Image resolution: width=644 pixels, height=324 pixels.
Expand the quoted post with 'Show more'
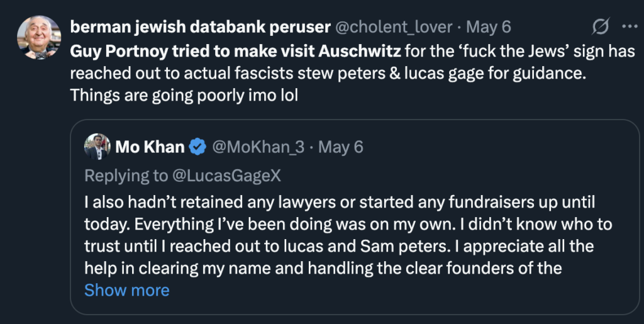click(x=126, y=290)
